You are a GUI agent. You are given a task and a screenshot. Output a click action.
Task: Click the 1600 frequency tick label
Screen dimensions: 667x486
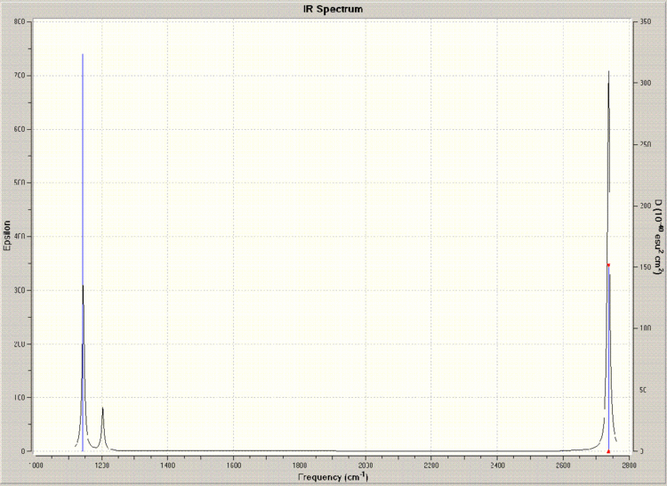pos(234,466)
